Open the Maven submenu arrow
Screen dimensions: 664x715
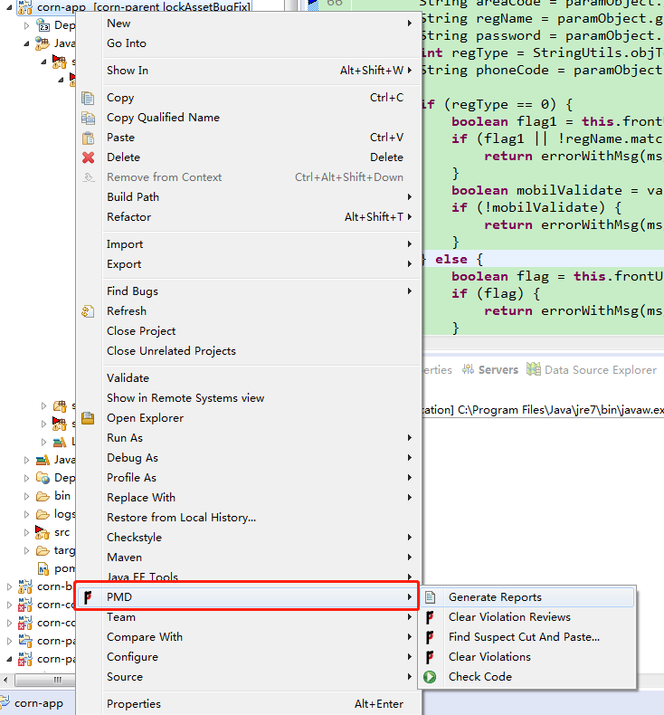coord(410,558)
